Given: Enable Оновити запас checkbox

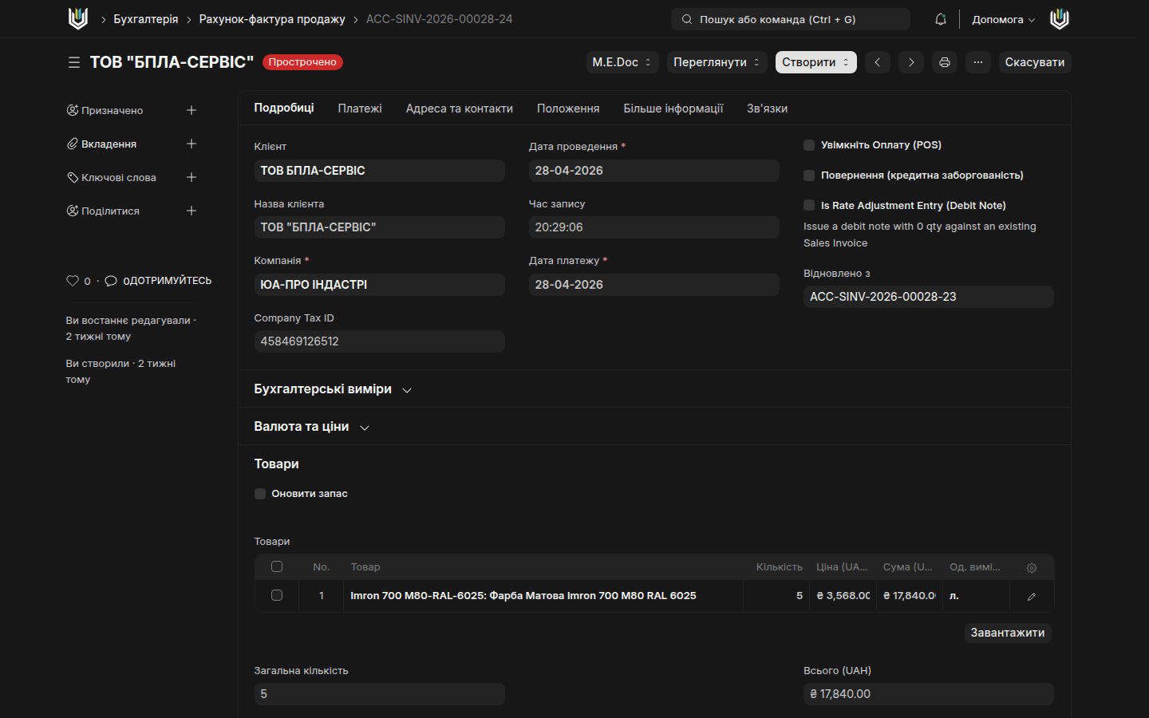Looking at the screenshot, I should [x=260, y=494].
